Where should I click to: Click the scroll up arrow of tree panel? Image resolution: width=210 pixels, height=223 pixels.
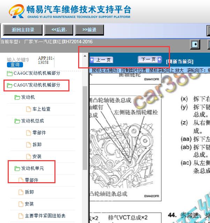pyautogui.click(x=85, y=56)
